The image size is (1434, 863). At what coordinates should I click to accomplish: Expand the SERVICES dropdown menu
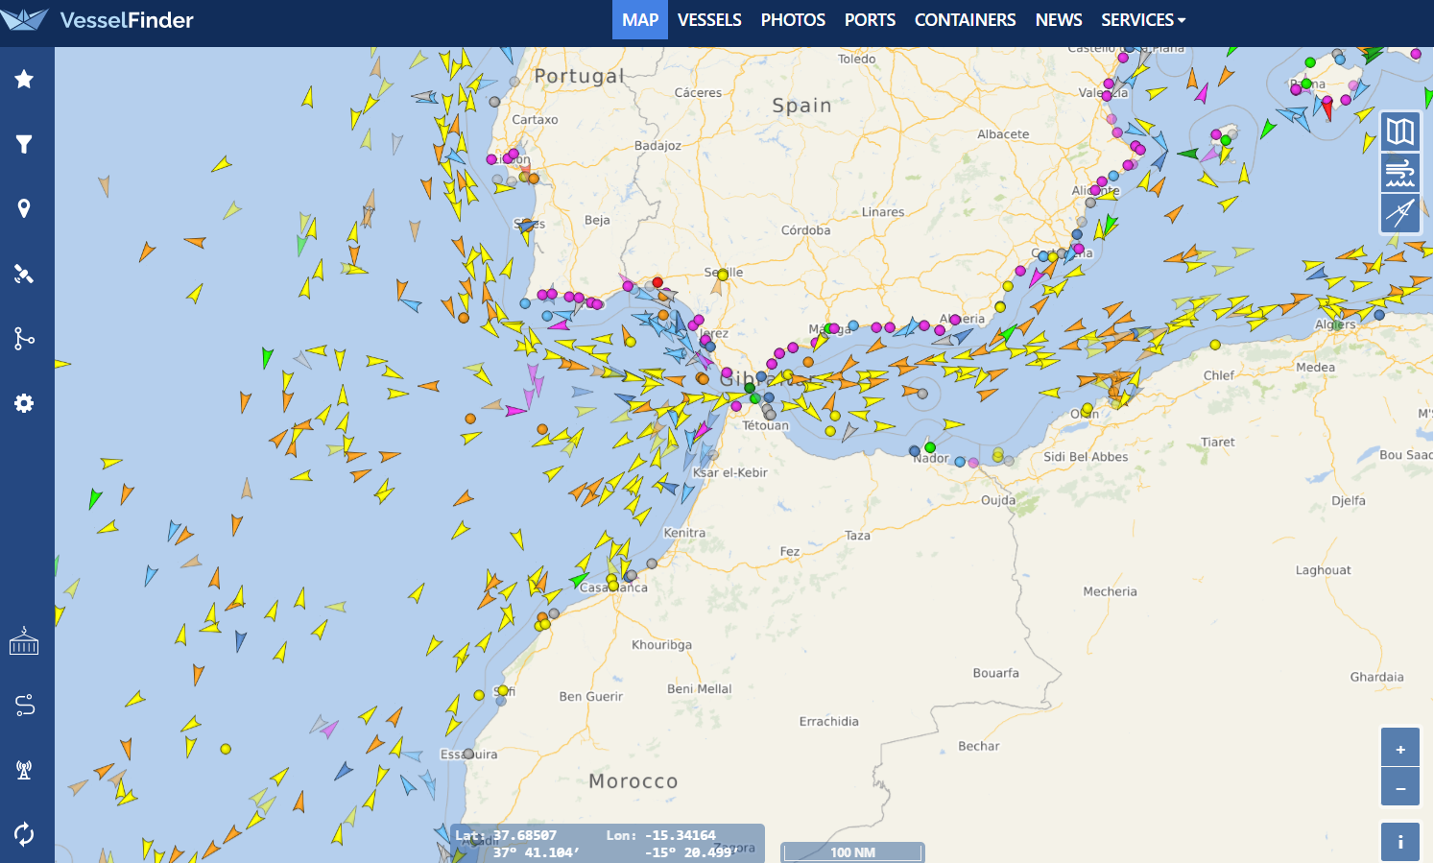coord(1142,20)
